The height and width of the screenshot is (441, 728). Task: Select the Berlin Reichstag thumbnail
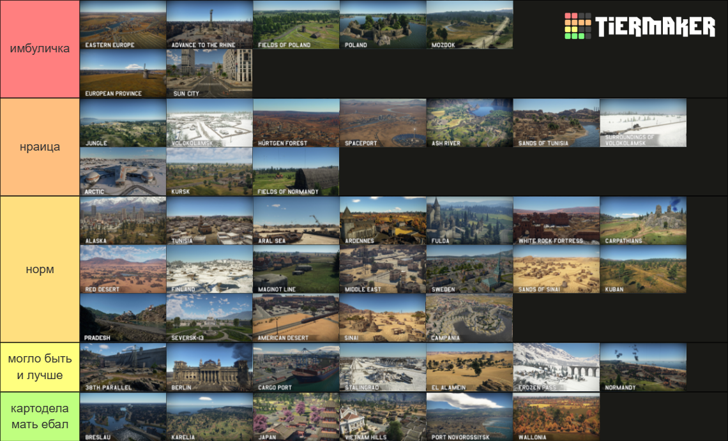[209, 367]
